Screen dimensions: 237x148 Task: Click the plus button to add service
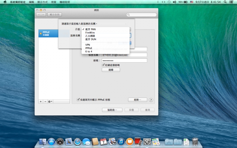(41, 102)
